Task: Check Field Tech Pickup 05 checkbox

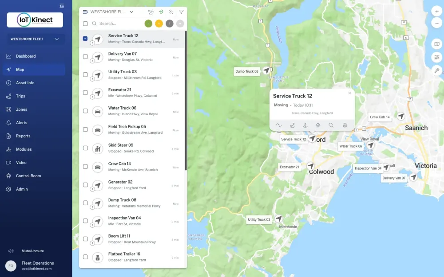Action: pos(85,129)
